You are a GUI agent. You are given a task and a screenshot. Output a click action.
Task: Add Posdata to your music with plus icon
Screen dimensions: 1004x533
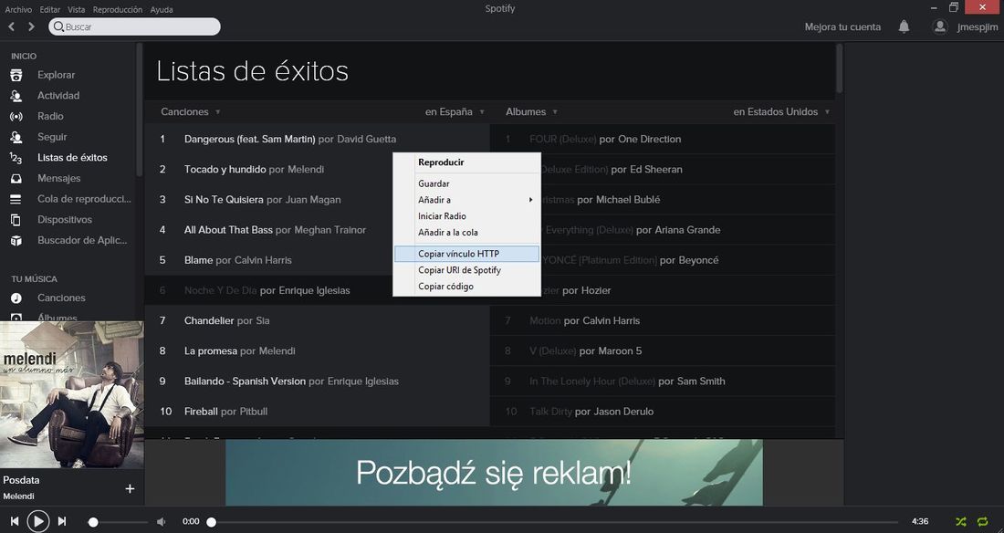(x=130, y=489)
